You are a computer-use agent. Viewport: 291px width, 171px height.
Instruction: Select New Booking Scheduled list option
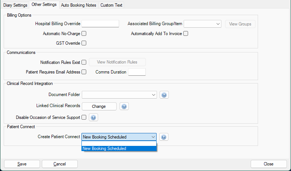[x=119, y=148]
